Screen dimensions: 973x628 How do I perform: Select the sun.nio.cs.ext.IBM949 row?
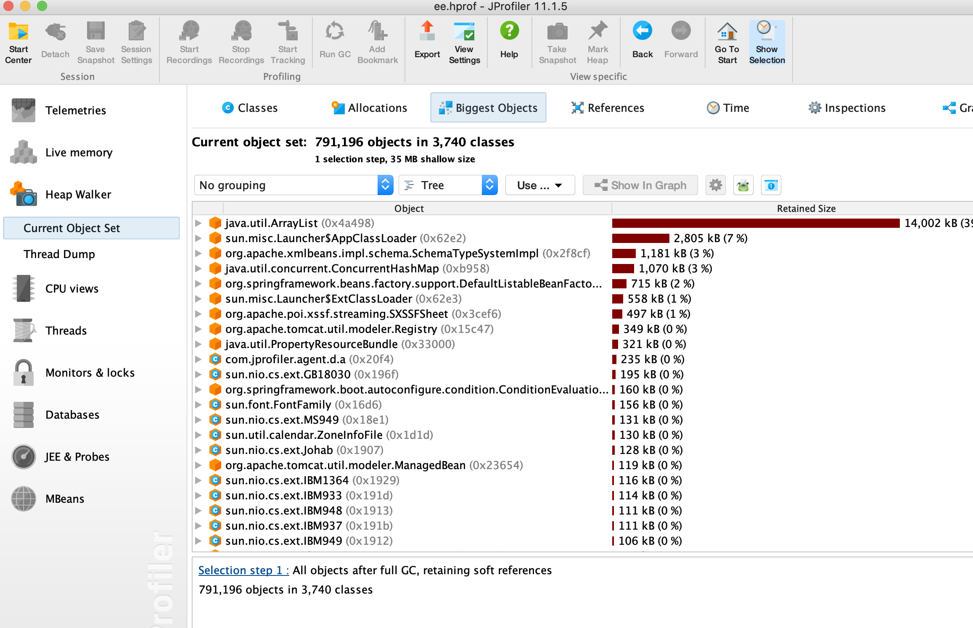point(582,541)
